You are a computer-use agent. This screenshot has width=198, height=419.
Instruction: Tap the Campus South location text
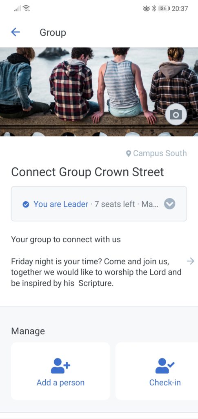[160, 153]
